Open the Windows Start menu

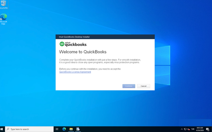(x=2, y=129)
